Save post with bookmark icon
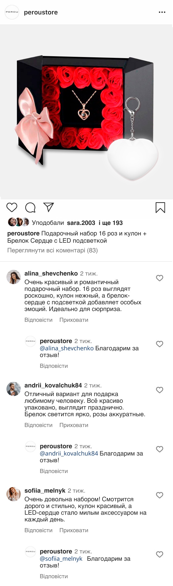Image resolution: width=173 pixels, height=586 pixels. 160,207
